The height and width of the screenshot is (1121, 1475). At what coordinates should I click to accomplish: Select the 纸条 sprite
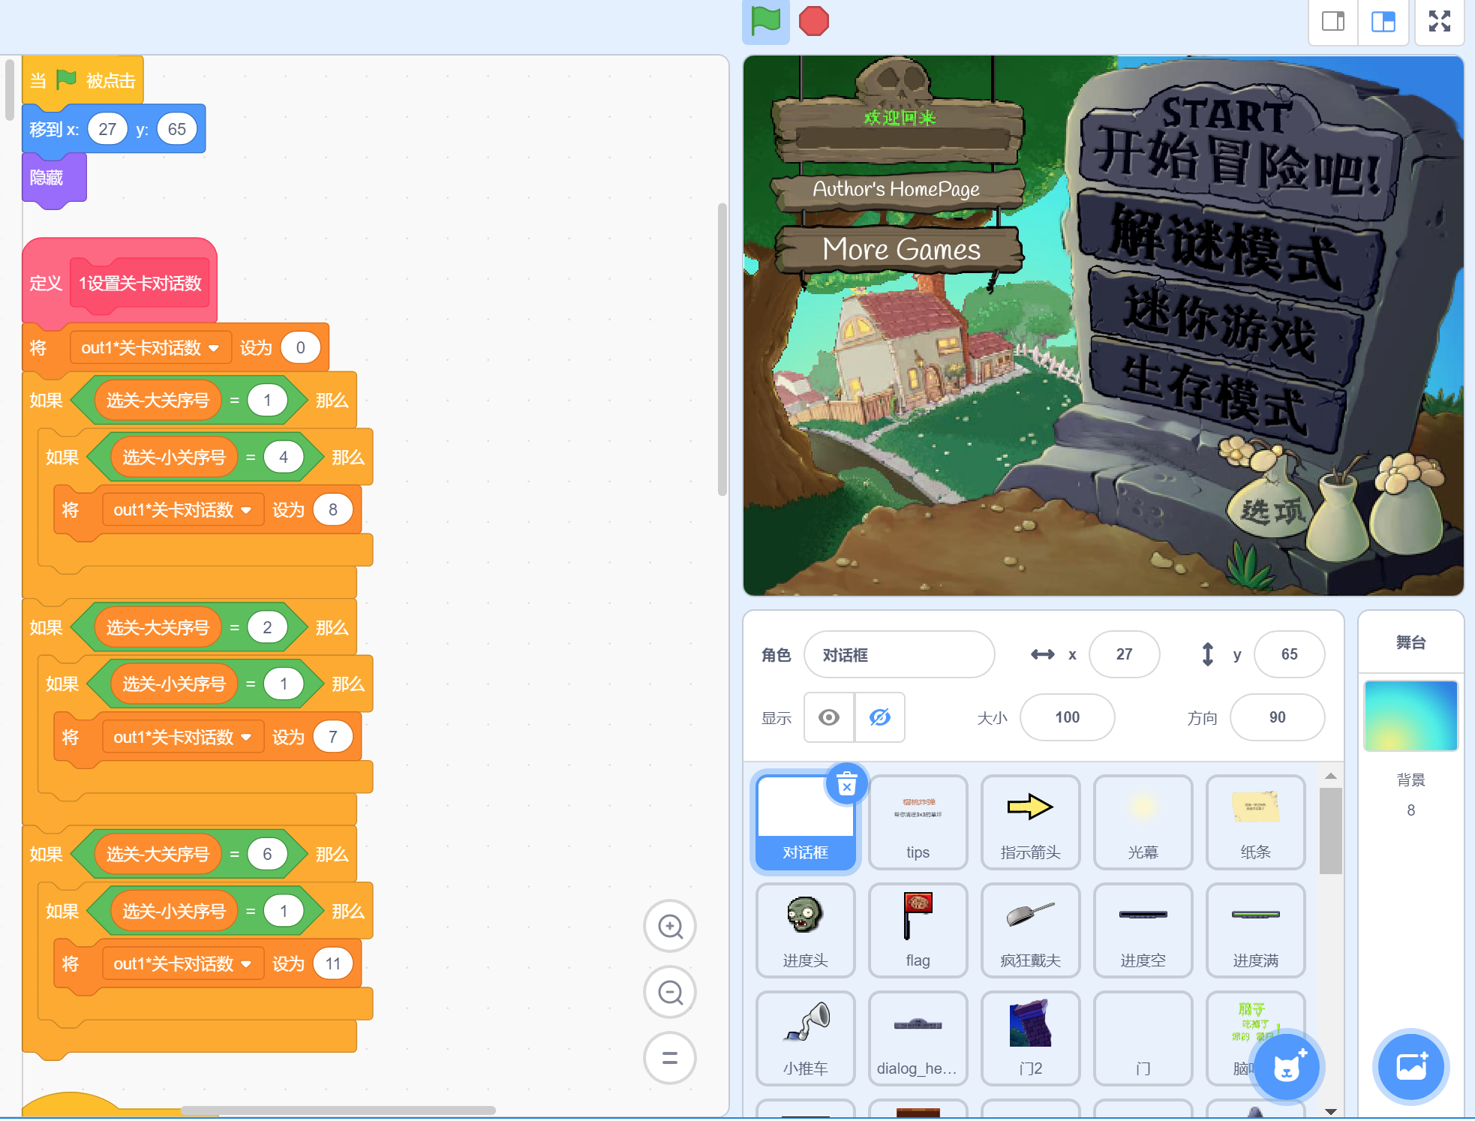click(x=1255, y=822)
